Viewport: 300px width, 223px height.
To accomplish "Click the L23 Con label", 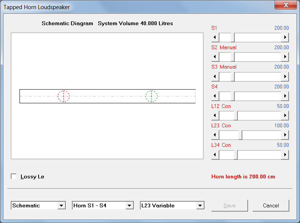I will (x=221, y=125).
